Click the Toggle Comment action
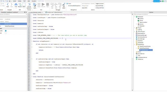The width and height of the screenshot is (167, 94). tap(100, 4)
